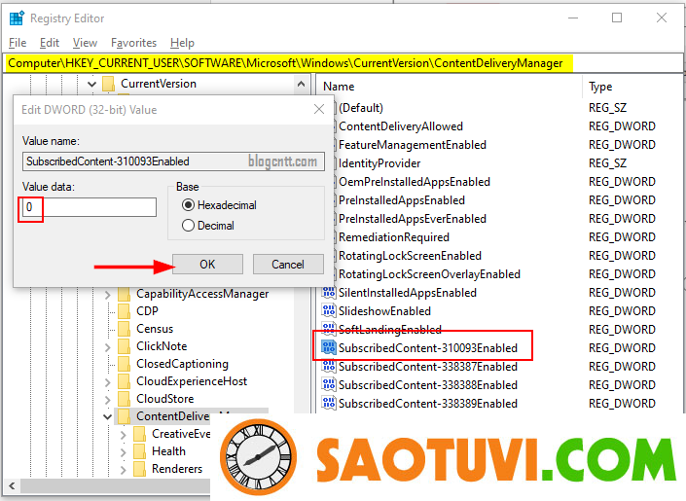This screenshot has height=501, width=686.
Task: Click the Renderers folder icon
Action: [139, 469]
